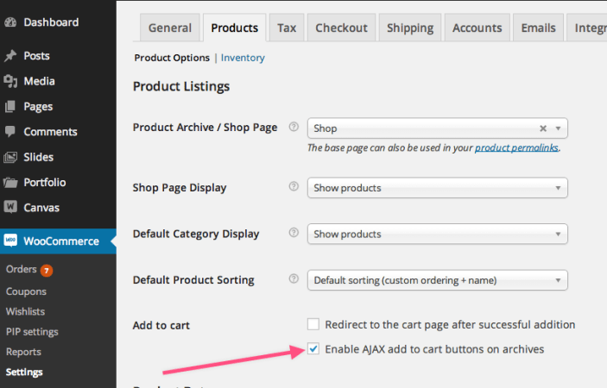Screen dimensions: 607x388
Task: Open Orders in the WooCommerce submenu
Action: tap(21, 269)
